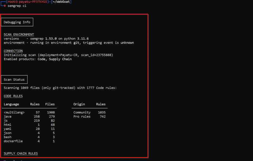253x161 pixels.
Task: Click the 'html' row label
Action: (8, 125)
